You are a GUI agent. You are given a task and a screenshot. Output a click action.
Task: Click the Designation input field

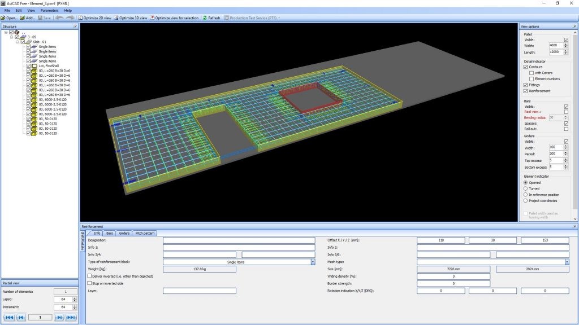tap(239, 240)
